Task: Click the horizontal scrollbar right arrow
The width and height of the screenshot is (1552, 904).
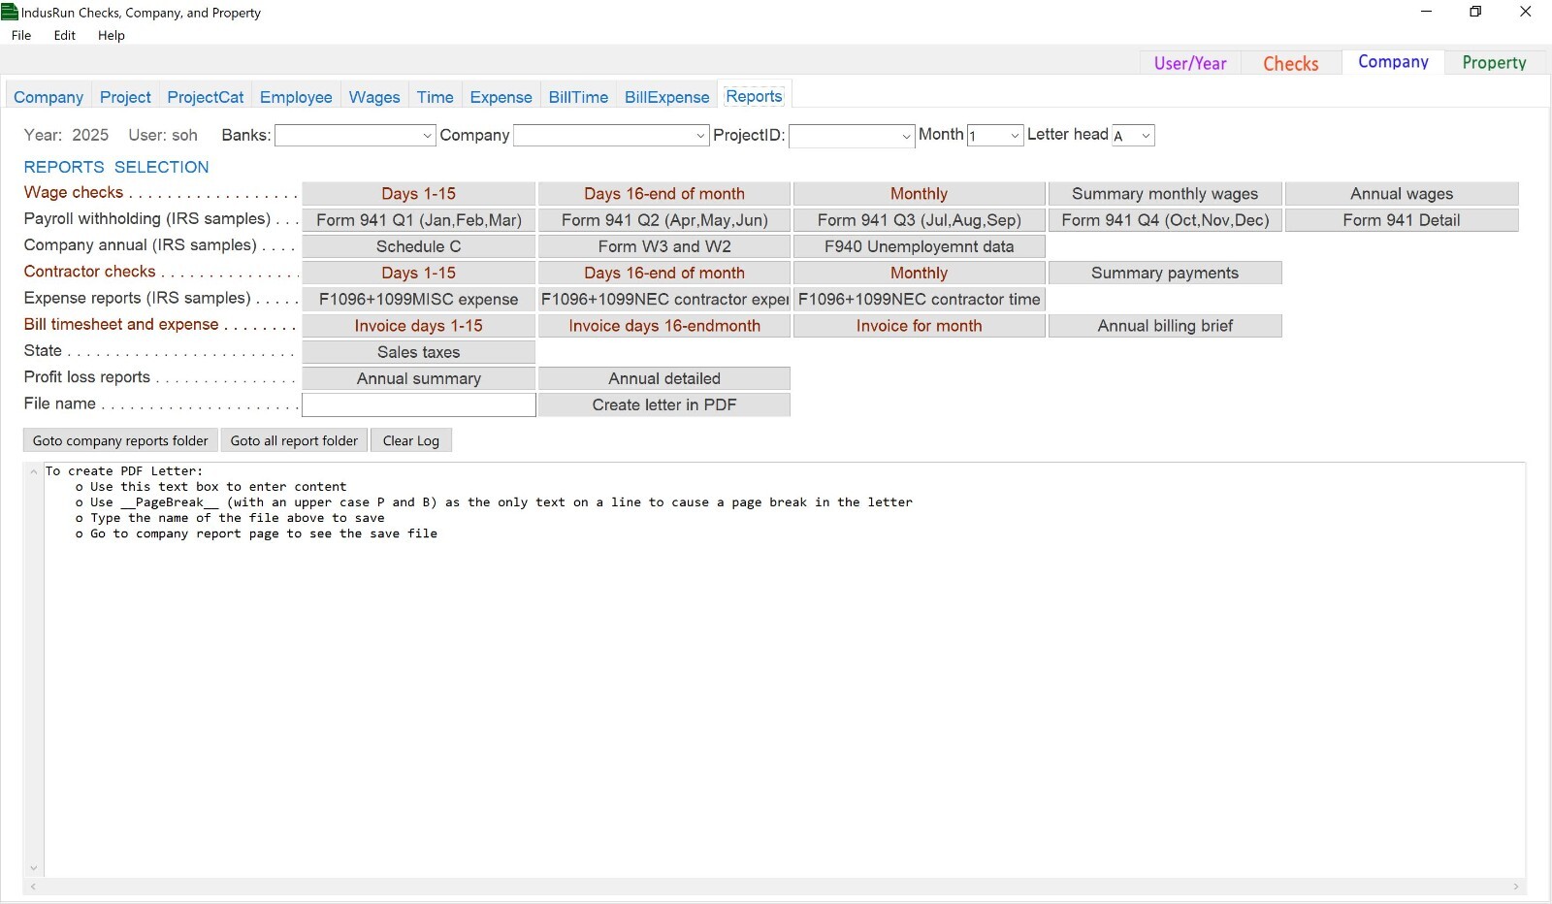Action: 1516,887
